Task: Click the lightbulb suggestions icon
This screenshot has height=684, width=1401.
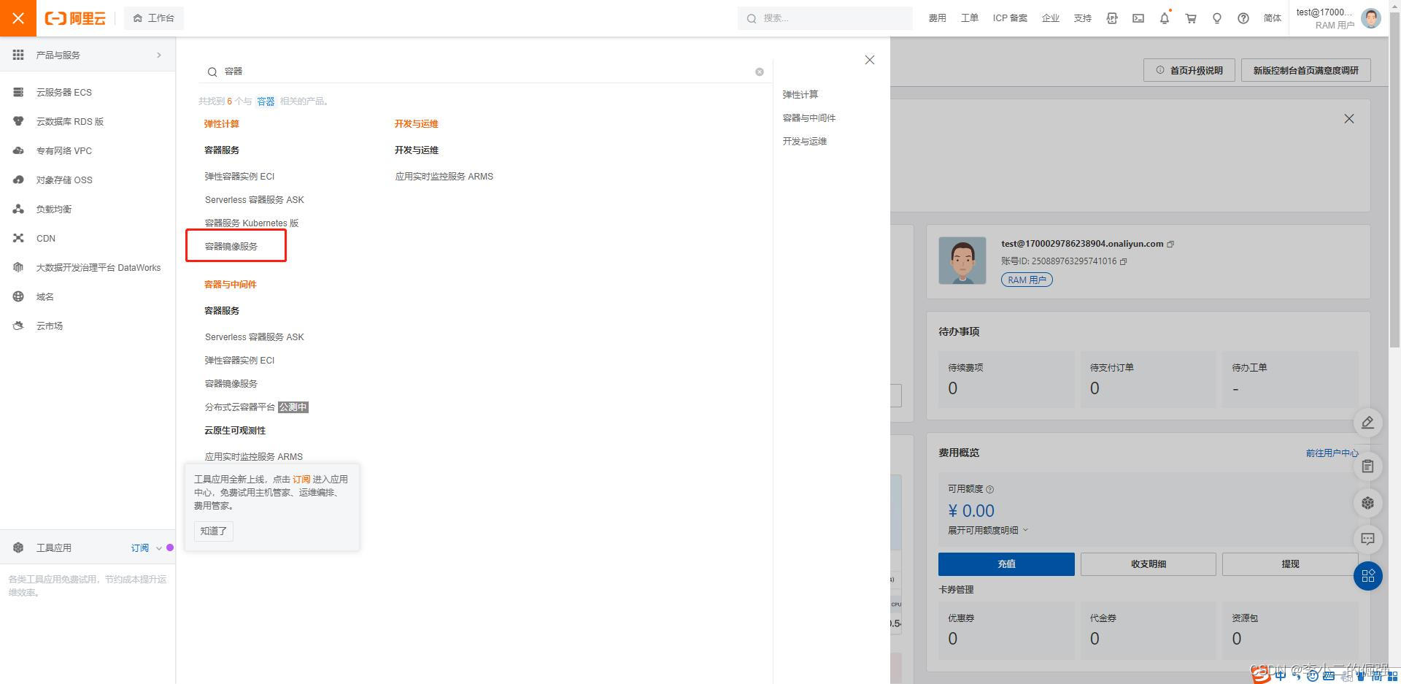Action: click(1217, 18)
